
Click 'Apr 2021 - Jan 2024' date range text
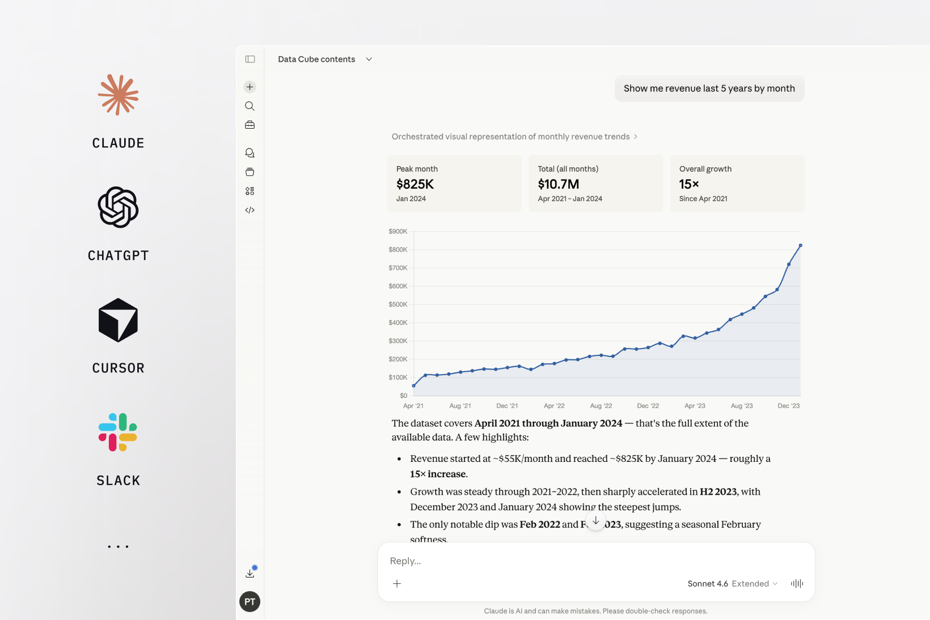click(x=570, y=199)
